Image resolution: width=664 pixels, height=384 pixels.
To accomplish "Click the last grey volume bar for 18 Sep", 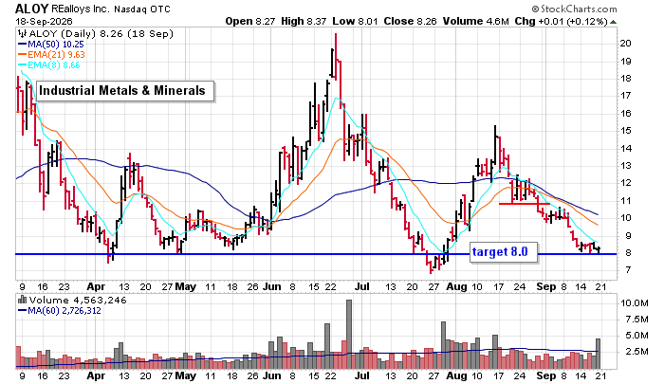I will [x=599, y=354].
